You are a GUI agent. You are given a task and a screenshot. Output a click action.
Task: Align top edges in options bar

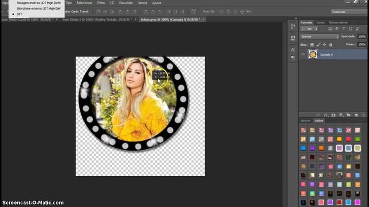tap(99, 11)
